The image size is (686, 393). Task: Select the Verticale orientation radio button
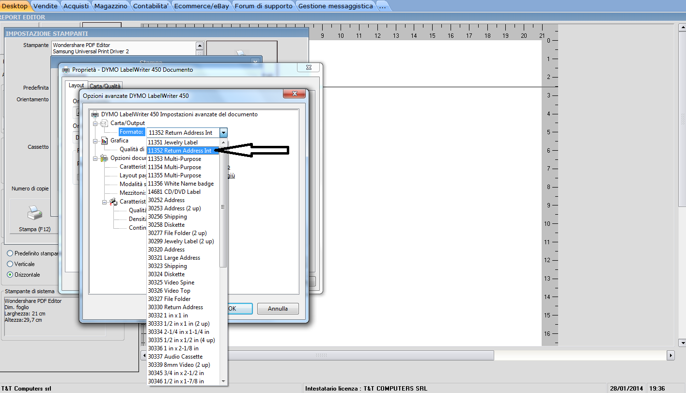(x=10, y=264)
